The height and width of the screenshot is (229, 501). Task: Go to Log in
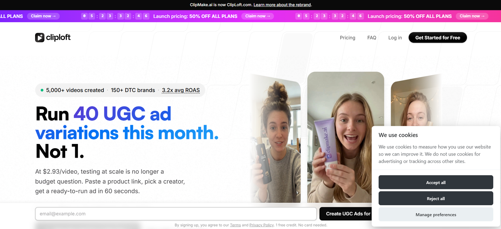coord(395,38)
